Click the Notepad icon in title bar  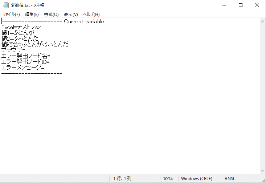click(6, 5)
